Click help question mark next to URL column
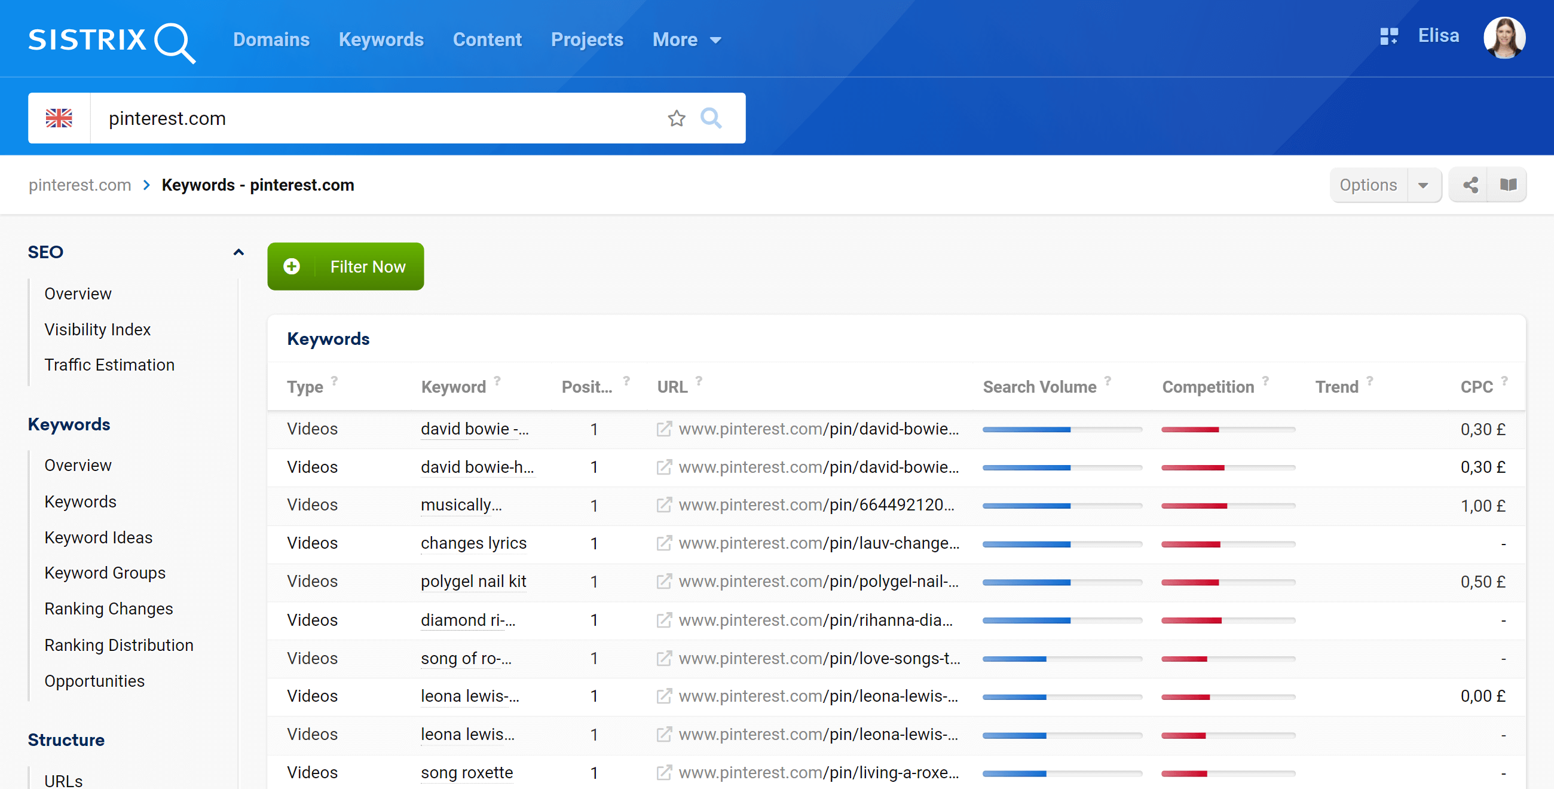The width and height of the screenshot is (1554, 789). pyautogui.click(x=699, y=381)
